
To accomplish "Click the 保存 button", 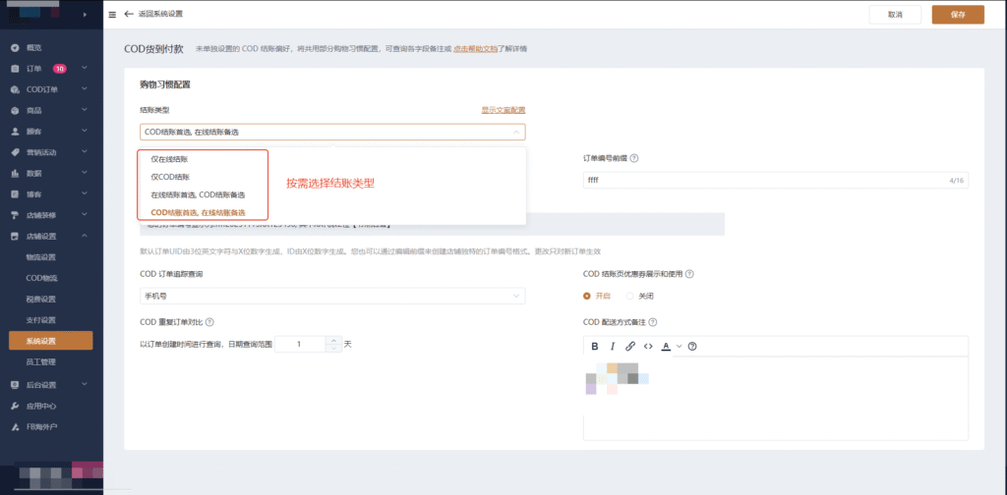I will (x=957, y=15).
